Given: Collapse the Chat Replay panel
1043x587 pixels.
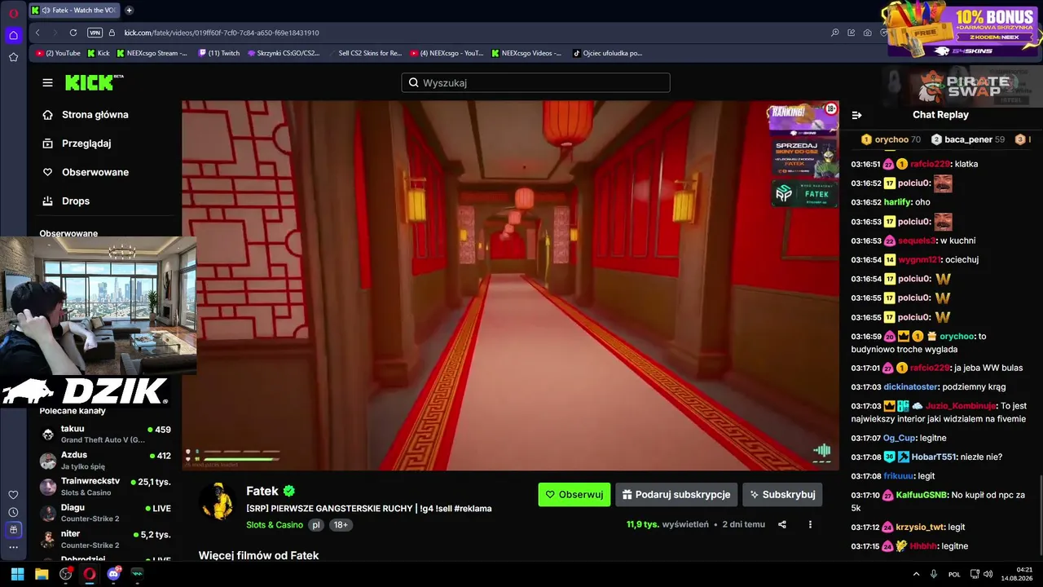Looking at the screenshot, I should [x=856, y=115].
